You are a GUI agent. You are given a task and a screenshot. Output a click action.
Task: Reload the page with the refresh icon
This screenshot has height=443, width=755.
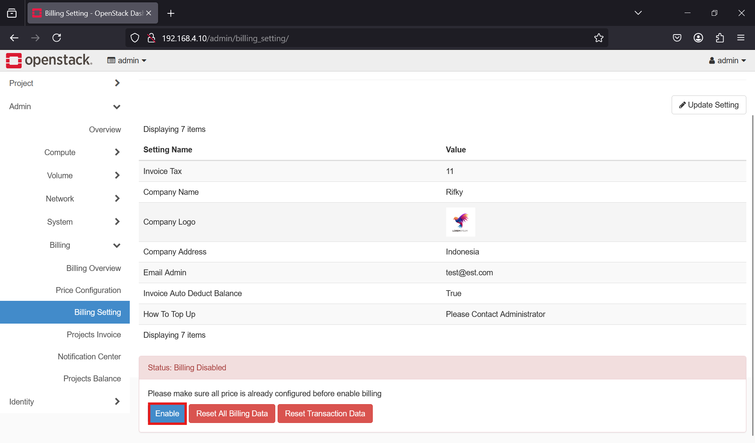pyautogui.click(x=57, y=38)
